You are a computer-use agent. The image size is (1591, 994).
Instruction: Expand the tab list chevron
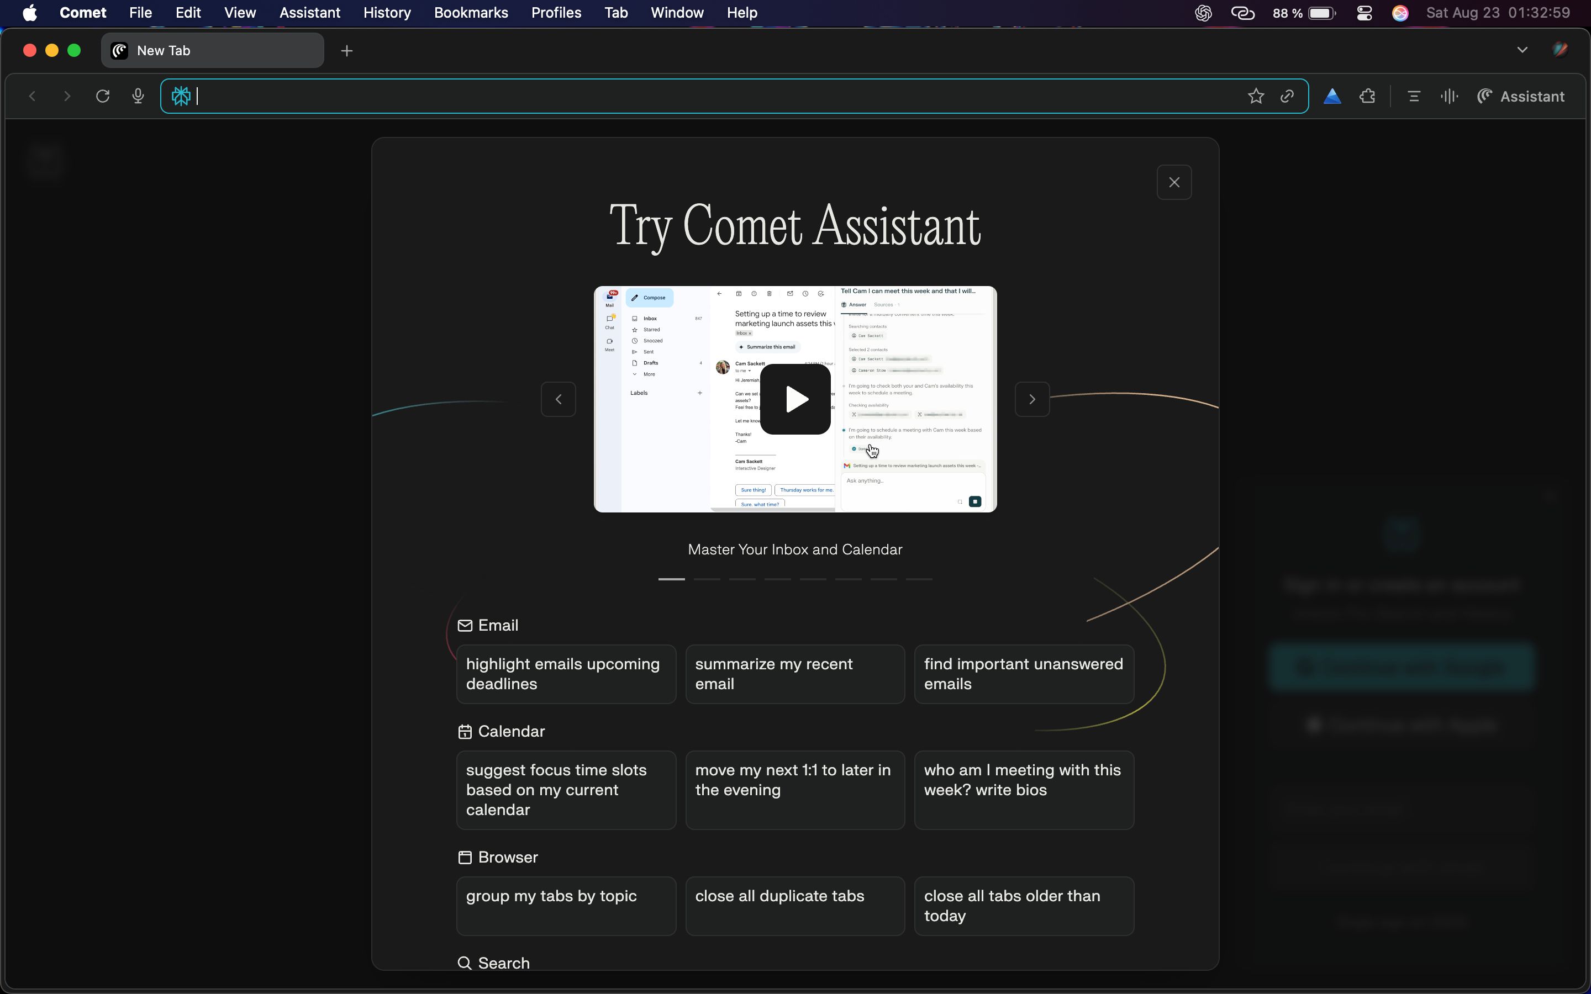[x=1522, y=50]
